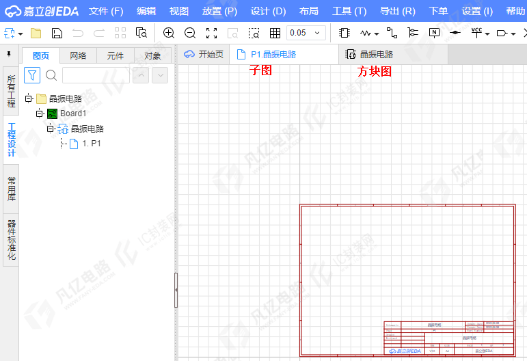Collapse the 晶振电路 schematic tree node
This screenshot has height=361, width=527.
[x=50, y=129]
